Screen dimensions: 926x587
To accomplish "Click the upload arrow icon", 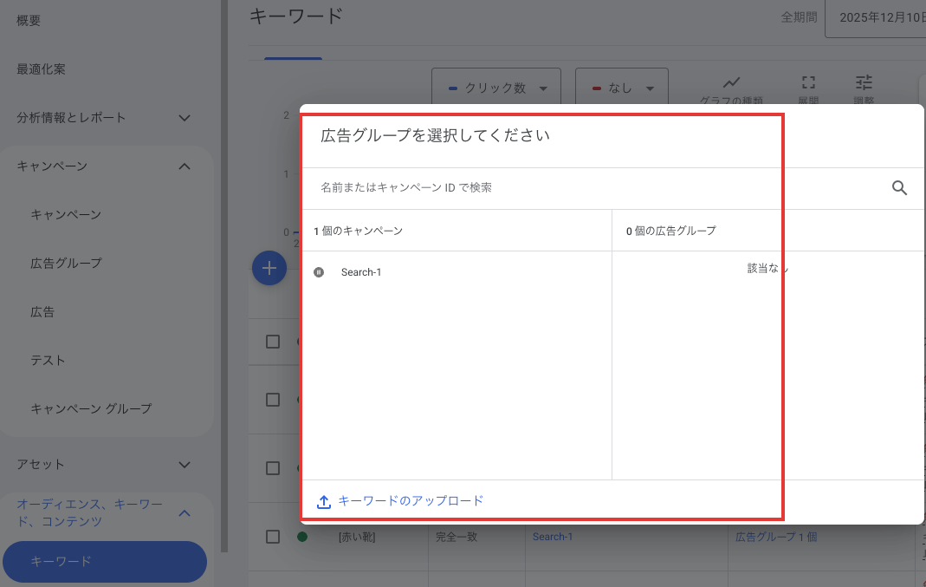I will pos(324,502).
